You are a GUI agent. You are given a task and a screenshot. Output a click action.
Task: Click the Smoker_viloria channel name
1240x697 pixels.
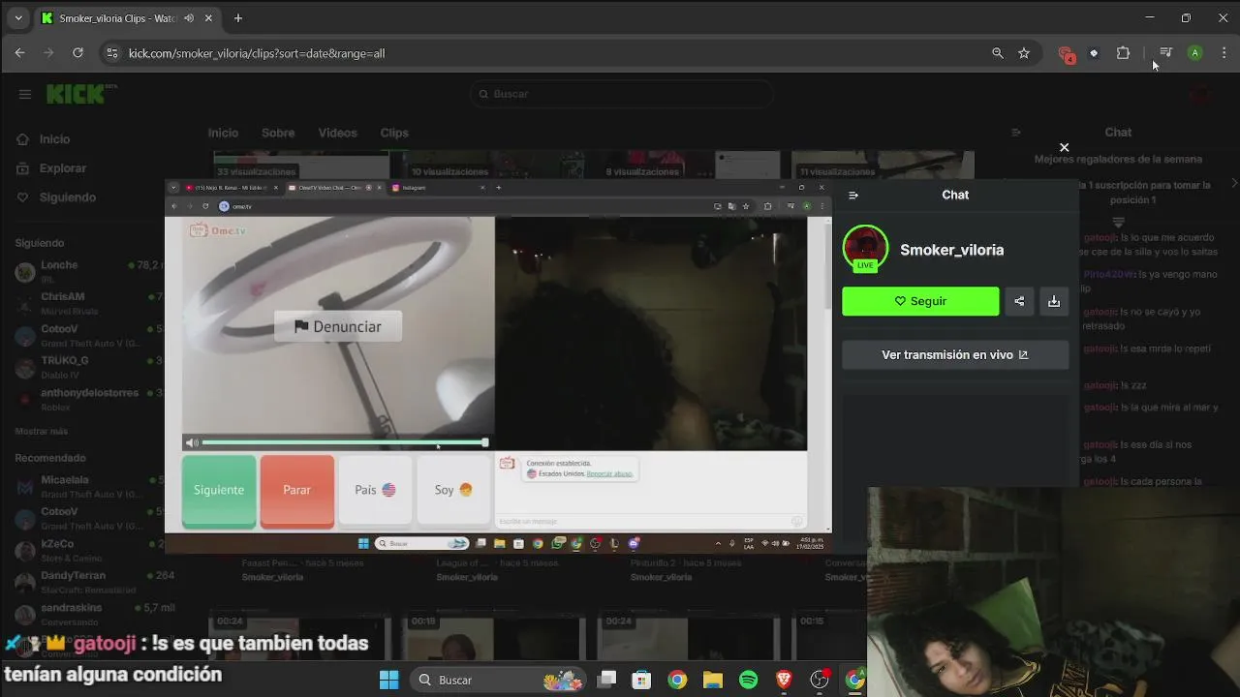pos(951,250)
